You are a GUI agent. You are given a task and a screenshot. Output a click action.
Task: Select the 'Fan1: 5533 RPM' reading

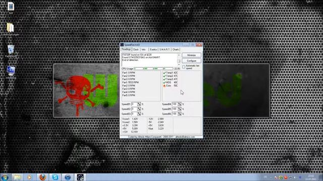[130, 82]
